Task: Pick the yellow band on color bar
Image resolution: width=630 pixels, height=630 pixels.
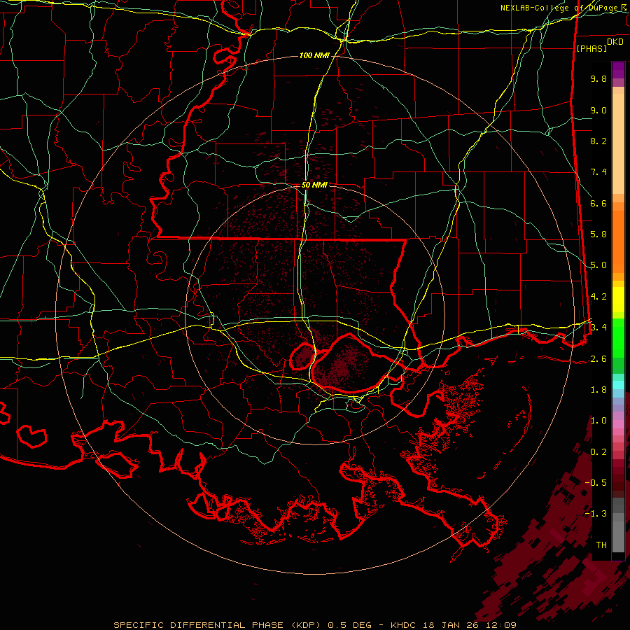Action: pos(618,300)
